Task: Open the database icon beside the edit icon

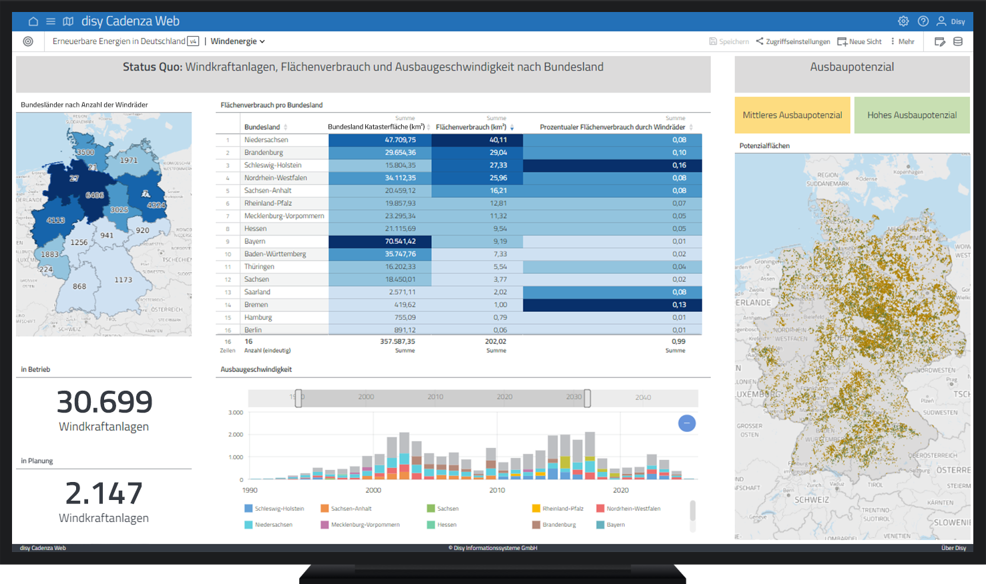Action: 959,41
